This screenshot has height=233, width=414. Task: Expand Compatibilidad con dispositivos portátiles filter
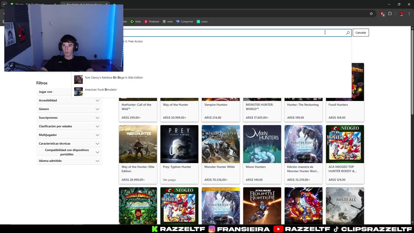click(x=69, y=152)
